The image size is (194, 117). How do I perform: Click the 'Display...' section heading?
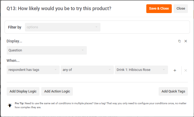14,41
